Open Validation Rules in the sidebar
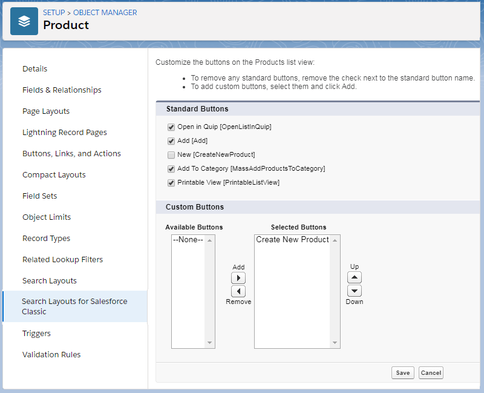This screenshot has height=393, width=484. click(x=51, y=354)
